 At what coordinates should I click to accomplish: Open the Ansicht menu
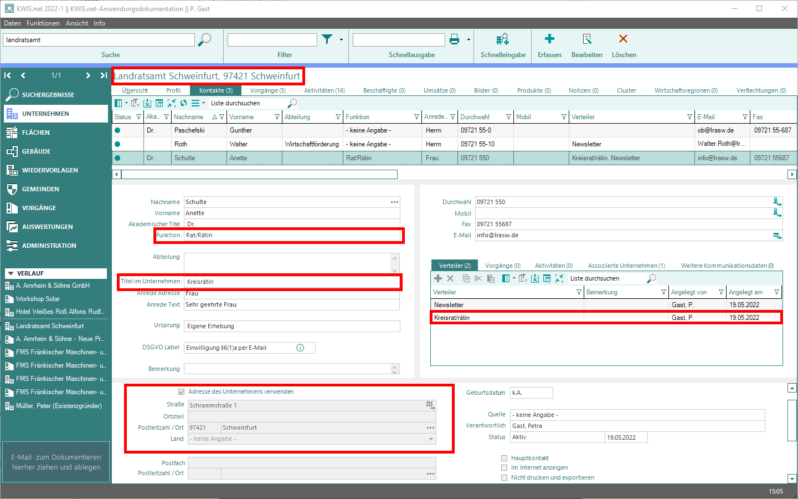[77, 23]
